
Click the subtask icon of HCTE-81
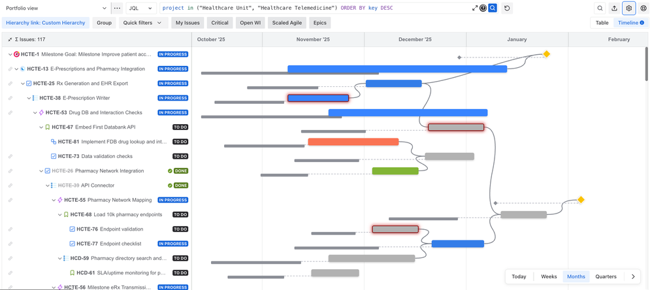(x=53, y=142)
